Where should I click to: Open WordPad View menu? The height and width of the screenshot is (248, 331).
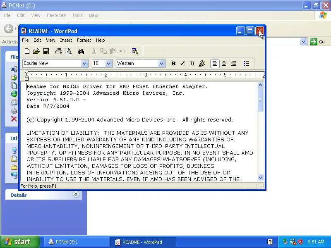click(x=50, y=40)
